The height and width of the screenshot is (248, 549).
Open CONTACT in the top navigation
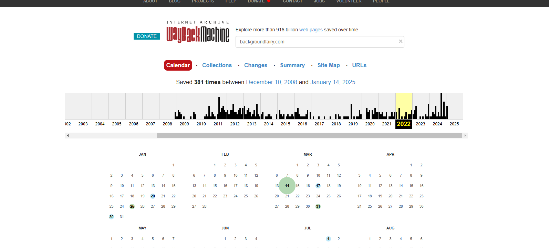point(292,1)
